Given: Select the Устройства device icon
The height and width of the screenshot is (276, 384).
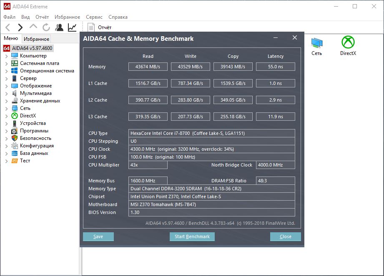Looking at the screenshot, I should point(15,123).
